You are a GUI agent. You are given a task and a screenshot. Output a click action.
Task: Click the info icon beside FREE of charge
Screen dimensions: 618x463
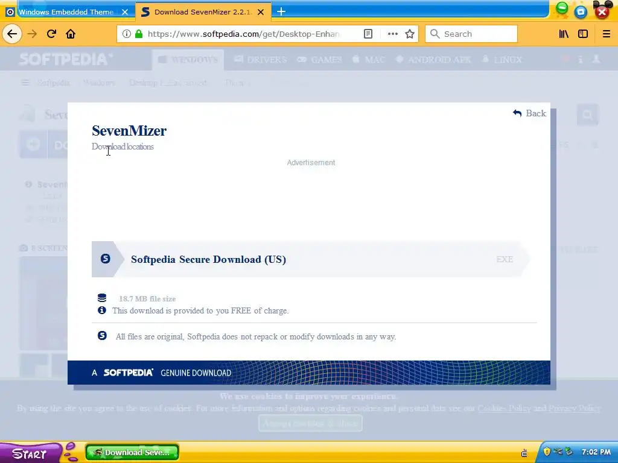[x=101, y=310]
